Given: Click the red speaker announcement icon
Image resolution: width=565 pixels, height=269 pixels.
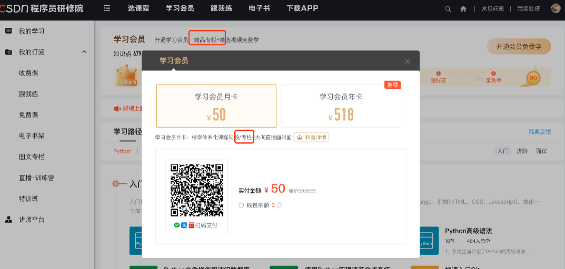Looking at the screenshot, I should pyautogui.click(x=117, y=108).
